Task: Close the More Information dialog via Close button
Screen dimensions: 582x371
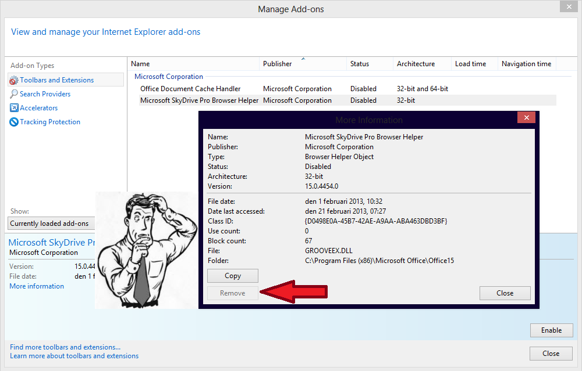Action: tap(505, 293)
